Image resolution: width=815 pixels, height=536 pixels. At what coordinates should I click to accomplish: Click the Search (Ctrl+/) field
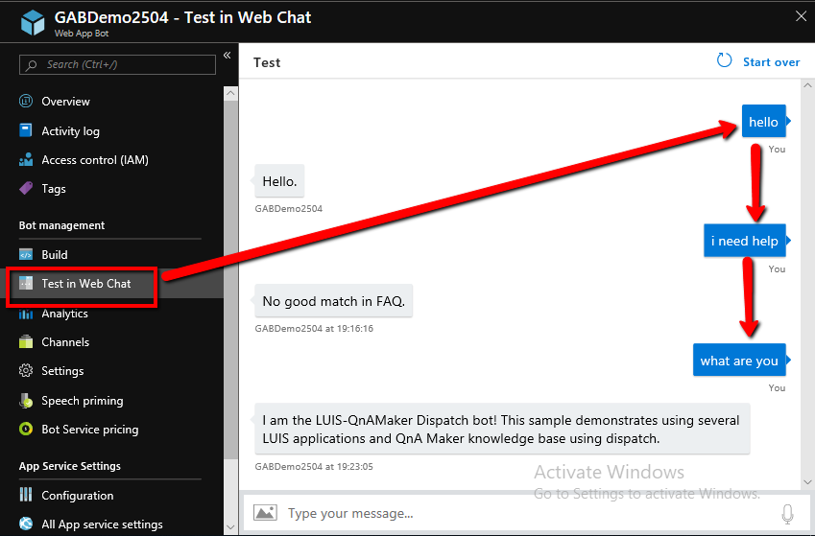(x=117, y=64)
